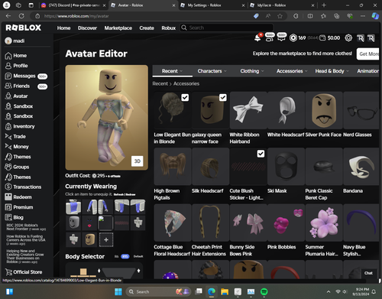Expand the Characters dropdown tab
Image resolution: width=382 pixels, height=299 pixels.
pyautogui.click(x=212, y=71)
